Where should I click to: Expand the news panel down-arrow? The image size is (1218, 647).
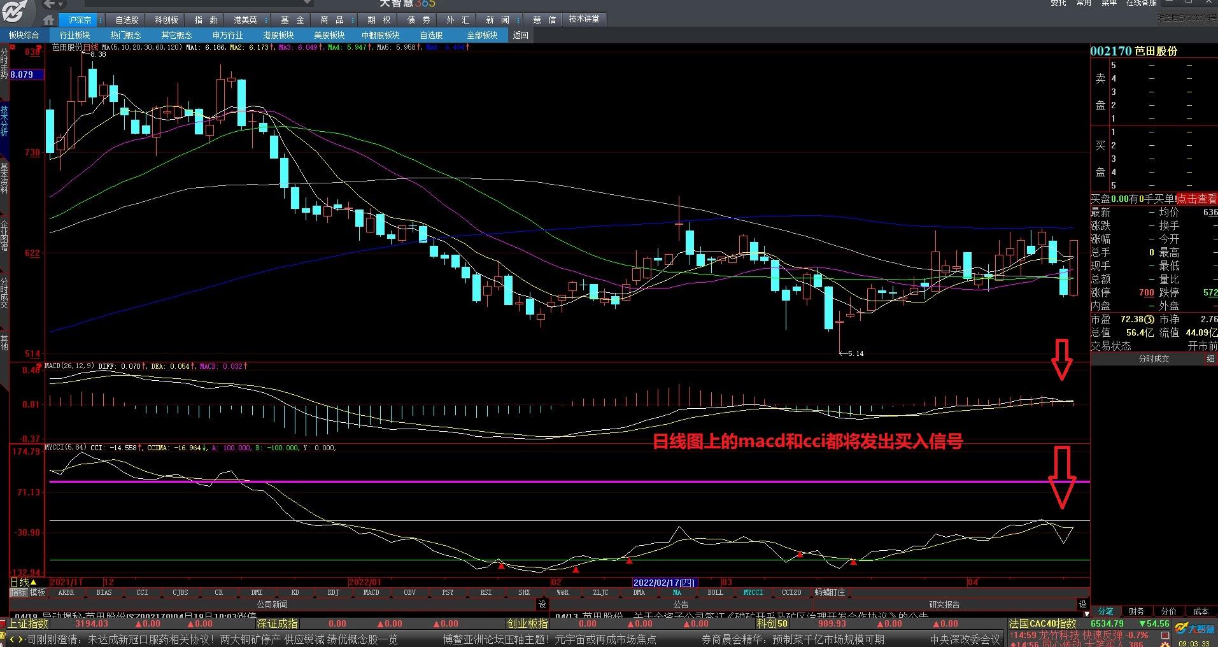tap(1086, 614)
